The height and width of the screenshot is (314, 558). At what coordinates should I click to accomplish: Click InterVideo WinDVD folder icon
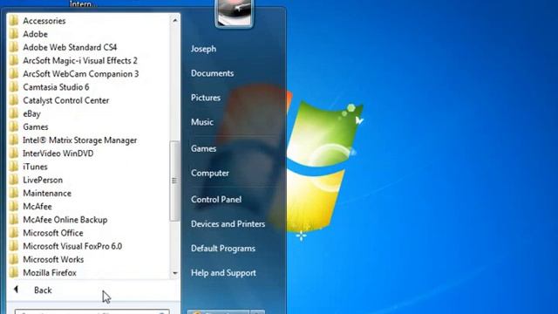pyautogui.click(x=14, y=154)
